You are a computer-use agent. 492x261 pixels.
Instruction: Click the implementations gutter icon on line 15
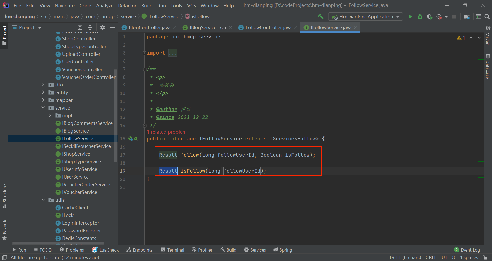[137, 139]
